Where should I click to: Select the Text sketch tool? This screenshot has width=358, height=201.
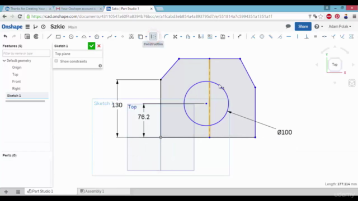point(131,36)
